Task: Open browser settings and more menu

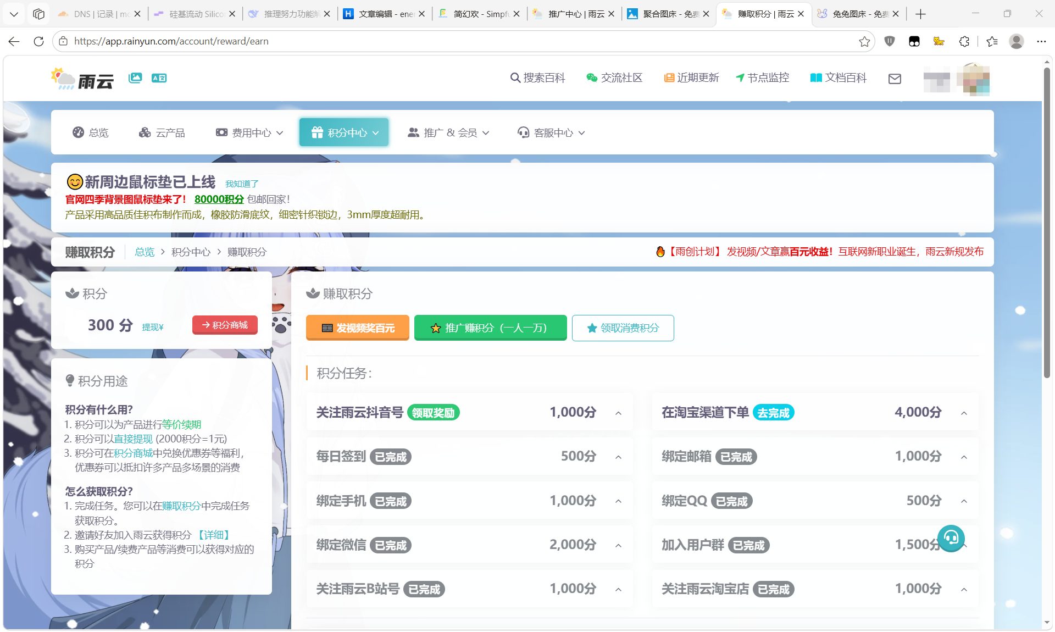Action: [1041, 41]
